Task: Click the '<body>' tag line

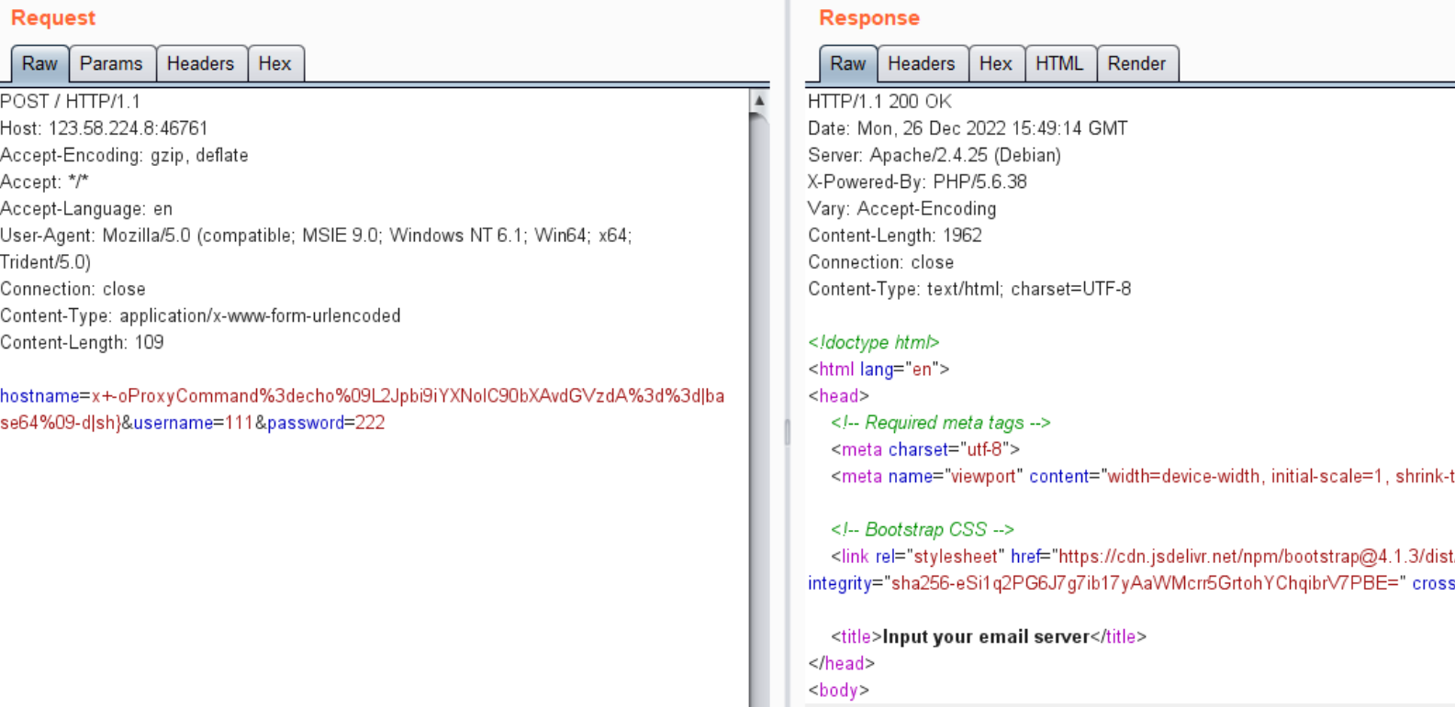Action: pos(838,690)
